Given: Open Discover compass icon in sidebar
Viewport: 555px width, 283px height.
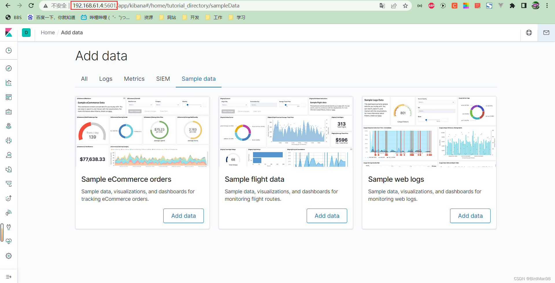Looking at the screenshot, I should point(9,68).
